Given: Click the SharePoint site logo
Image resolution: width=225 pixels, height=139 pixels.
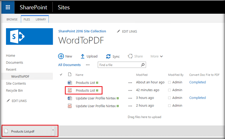Looking at the screenshot, I should click(30, 36).
